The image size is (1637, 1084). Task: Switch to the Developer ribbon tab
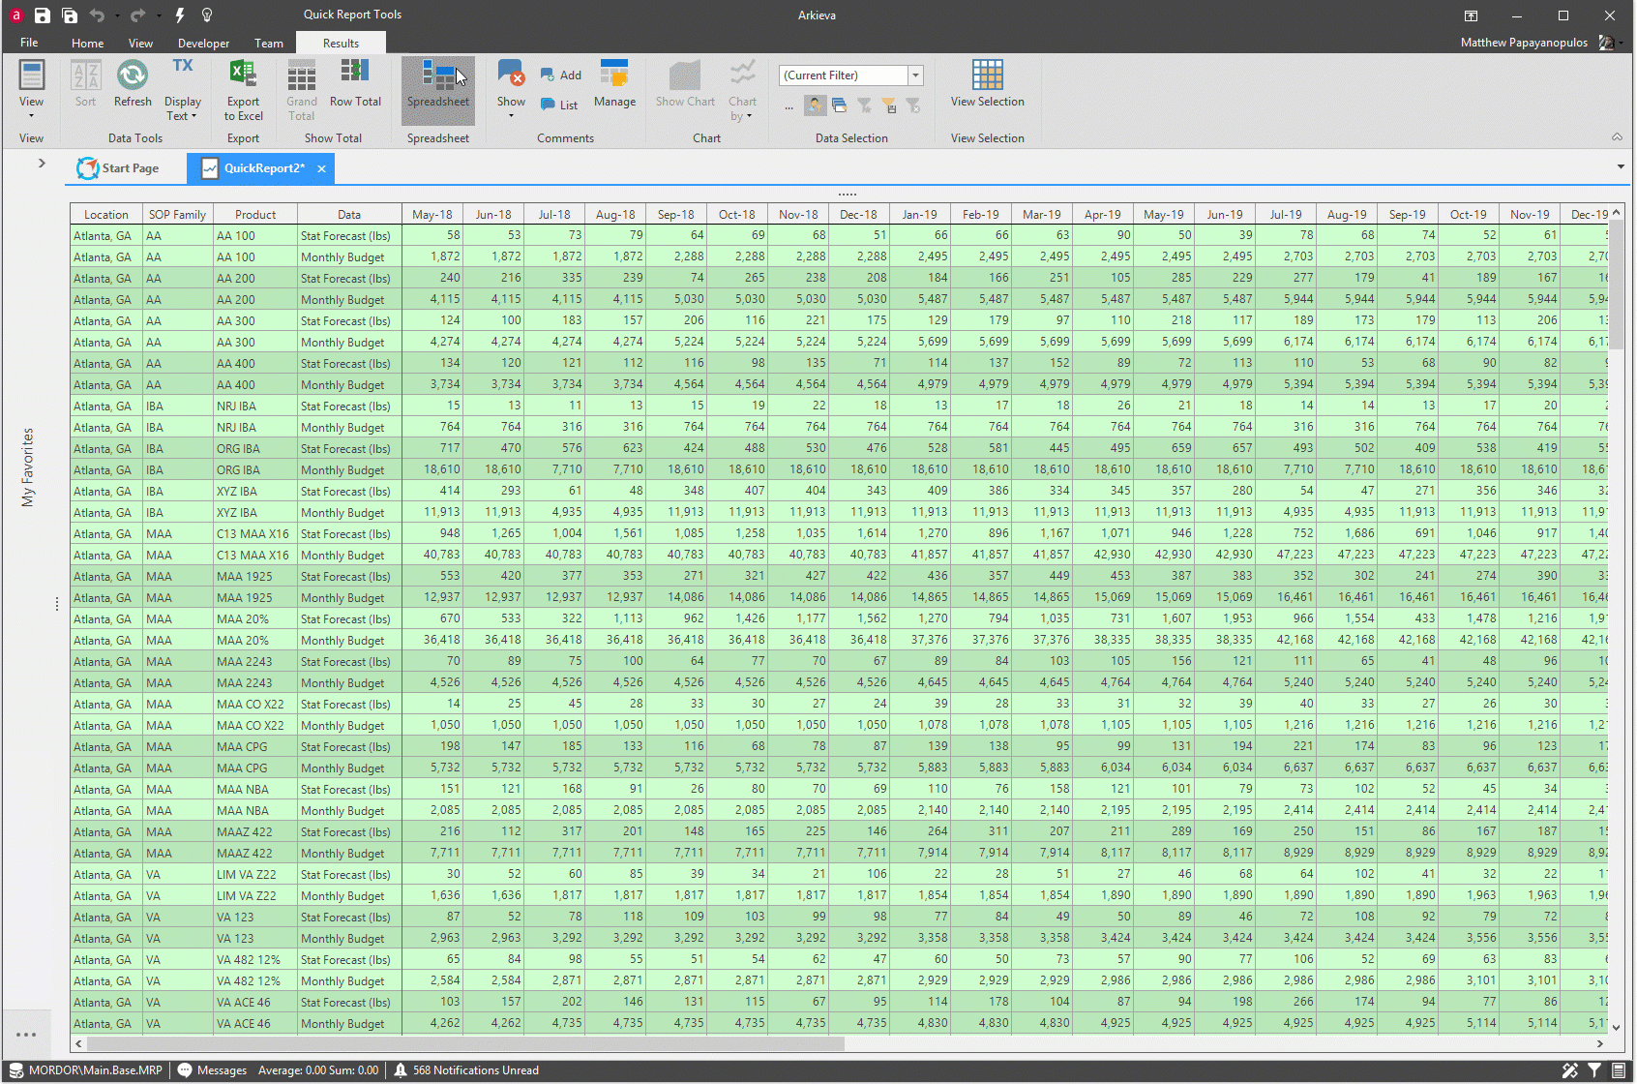pos(203,43)
